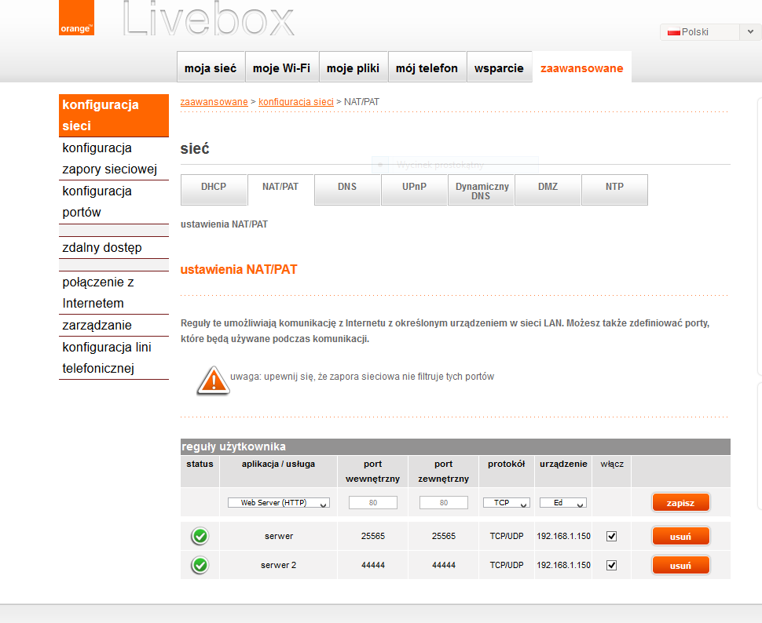This screenshot has height=623, width=762.
Task: Click internal port 25565 value
Action: tap(372, 536)
